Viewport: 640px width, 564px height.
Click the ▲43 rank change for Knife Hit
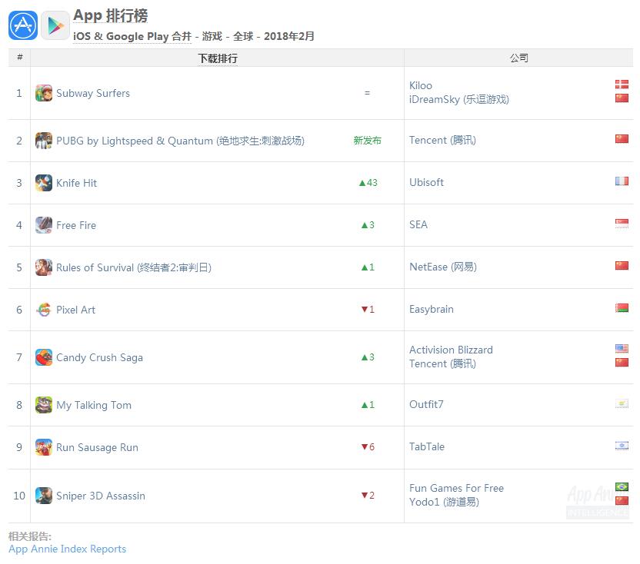(x=368, y=183)
